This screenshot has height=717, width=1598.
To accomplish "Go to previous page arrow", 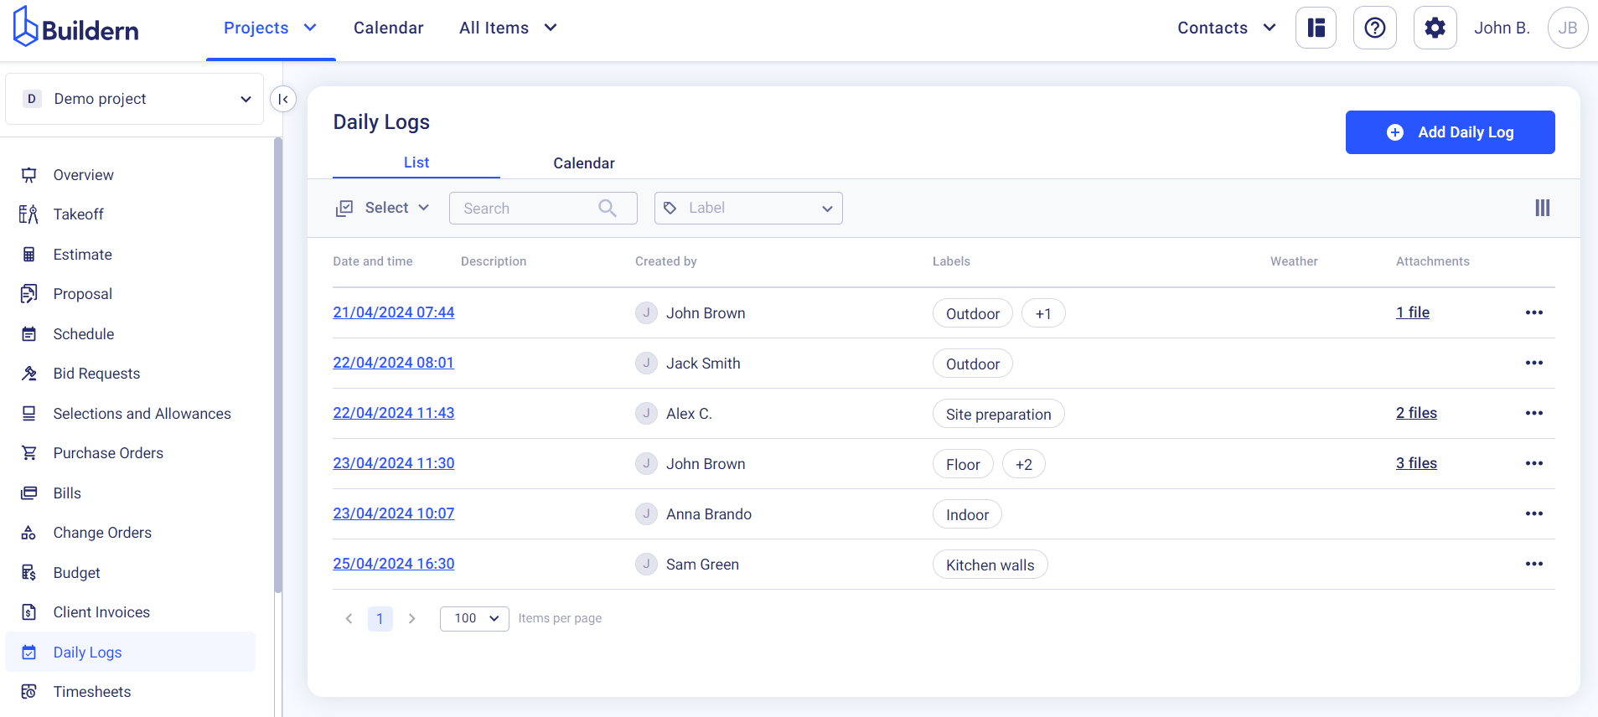I will point(349,618).
